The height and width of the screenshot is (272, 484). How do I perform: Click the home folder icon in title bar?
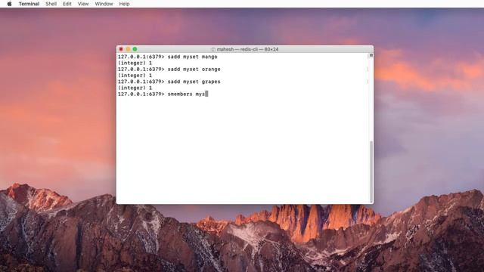click(213, 49)
